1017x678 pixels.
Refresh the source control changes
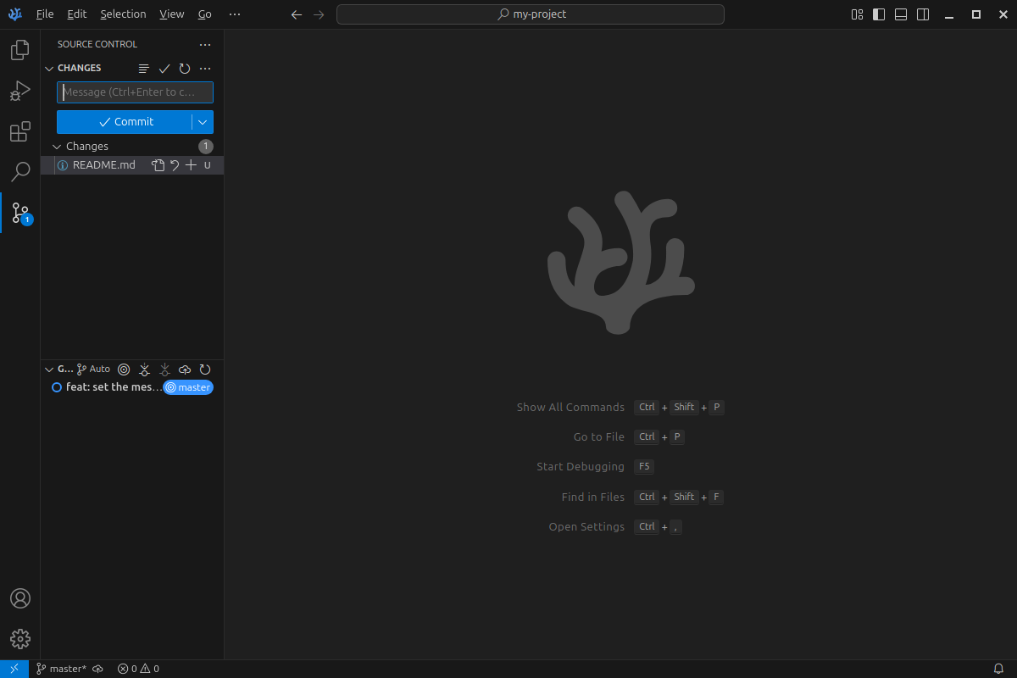click(x=184, y=68)
